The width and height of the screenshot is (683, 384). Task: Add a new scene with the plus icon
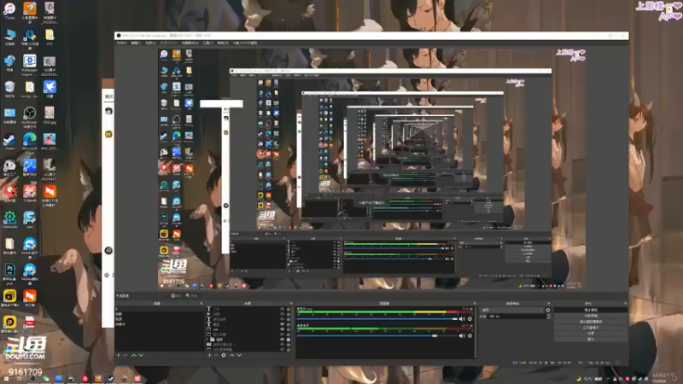118,355
